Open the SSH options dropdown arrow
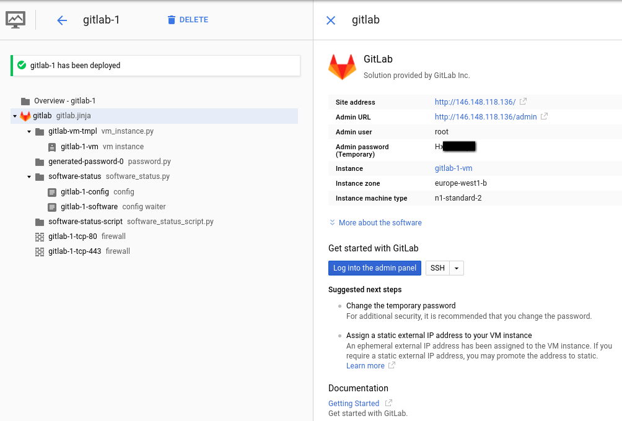Viewport: 622px width, 421px height. (457, 268)
